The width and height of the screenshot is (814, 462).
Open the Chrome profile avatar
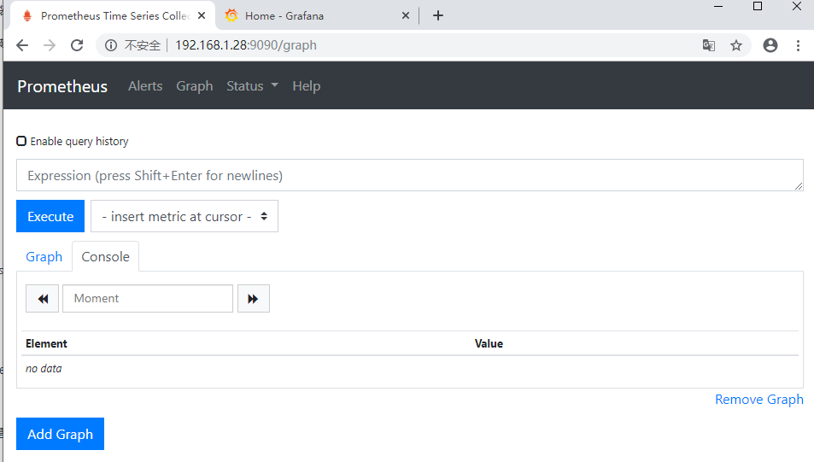[x=770, y=45]
